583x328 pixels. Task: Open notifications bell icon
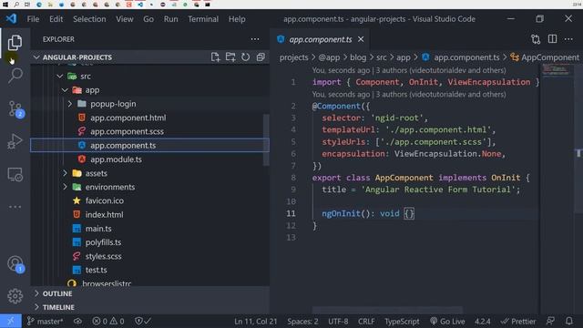coord(569,321)
